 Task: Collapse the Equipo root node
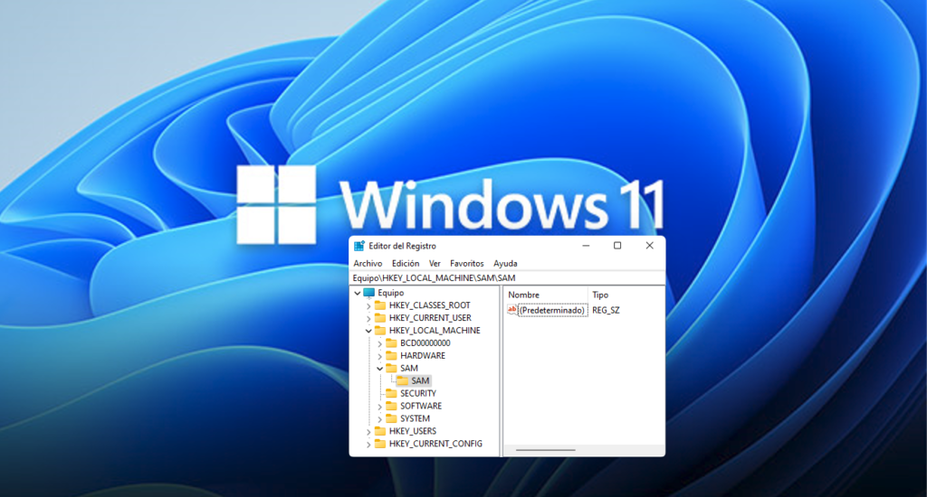point(357,293)
